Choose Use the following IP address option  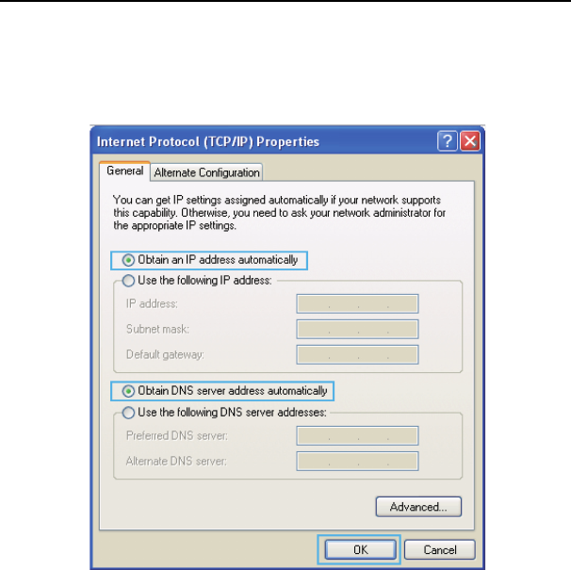pos(197,281)
